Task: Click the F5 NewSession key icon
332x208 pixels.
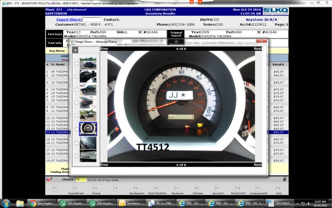Action: click(137, 188)
